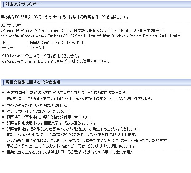Click the bullet starting 顔照合機能は、誤報
This screenshot has height=173, width=191.
(73, 129)
